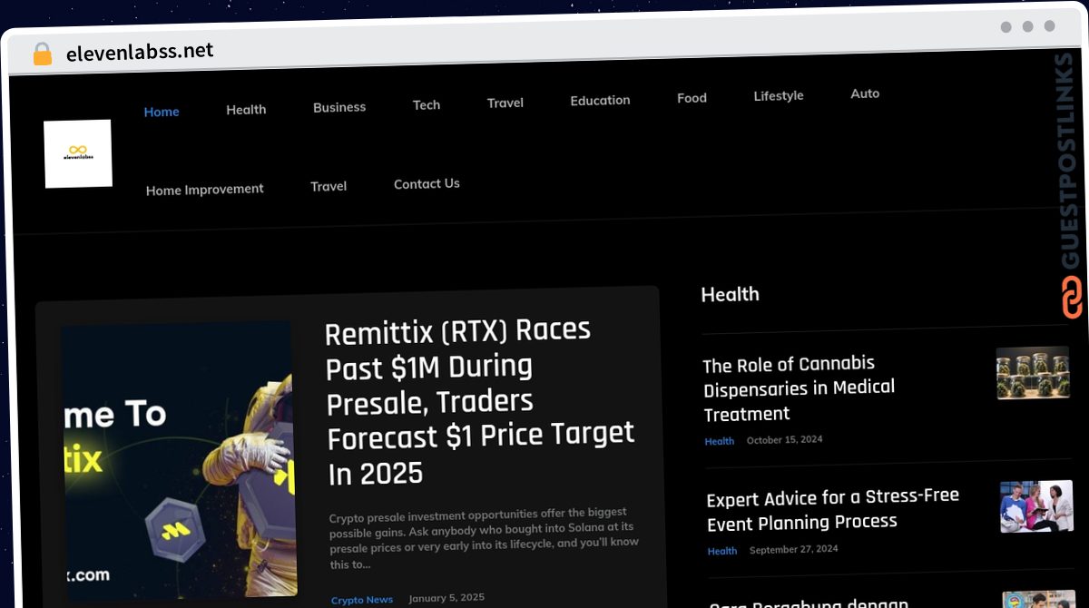
Task: Open the Crypto News category link
Action: click(362, 600)
